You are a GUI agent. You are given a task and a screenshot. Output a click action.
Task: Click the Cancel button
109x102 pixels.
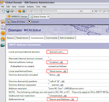(33, 22)
